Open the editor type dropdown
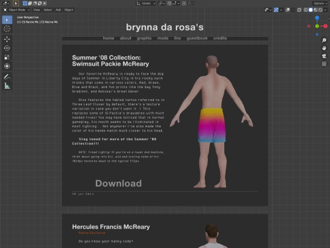Image resolution: width=330 pixels, height=248 pixels. pyautogui.click(x=6, y=4)
